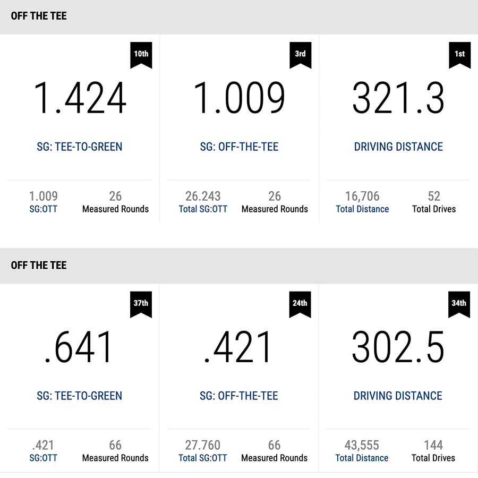The width and height of the screenshot is (478, 478).
Task: Select the large 321.3 driving distance value
Action: 398,99
